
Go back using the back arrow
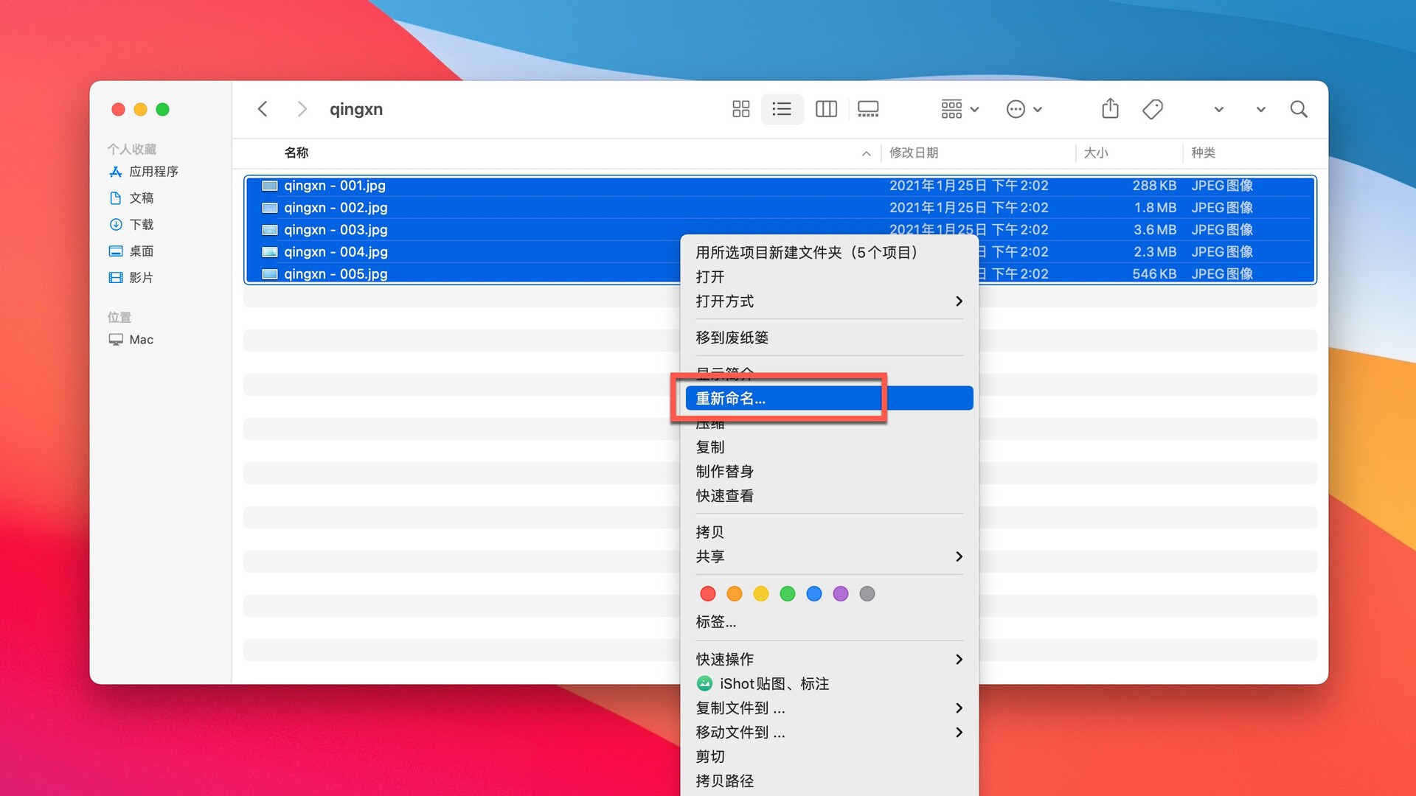(263, 108)
